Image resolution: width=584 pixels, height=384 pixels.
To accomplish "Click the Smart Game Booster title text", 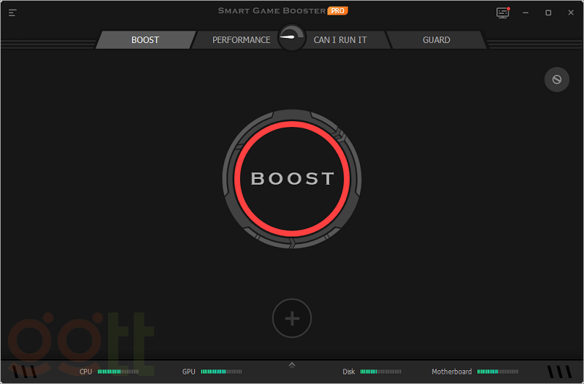I will pyautogui.click(x=272, y=11).
